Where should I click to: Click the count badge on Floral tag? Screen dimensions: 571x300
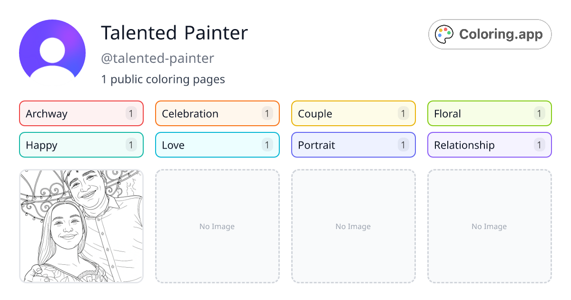pos(539,113)
